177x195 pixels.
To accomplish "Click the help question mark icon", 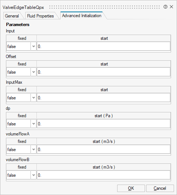I will [x=165, y=7].
